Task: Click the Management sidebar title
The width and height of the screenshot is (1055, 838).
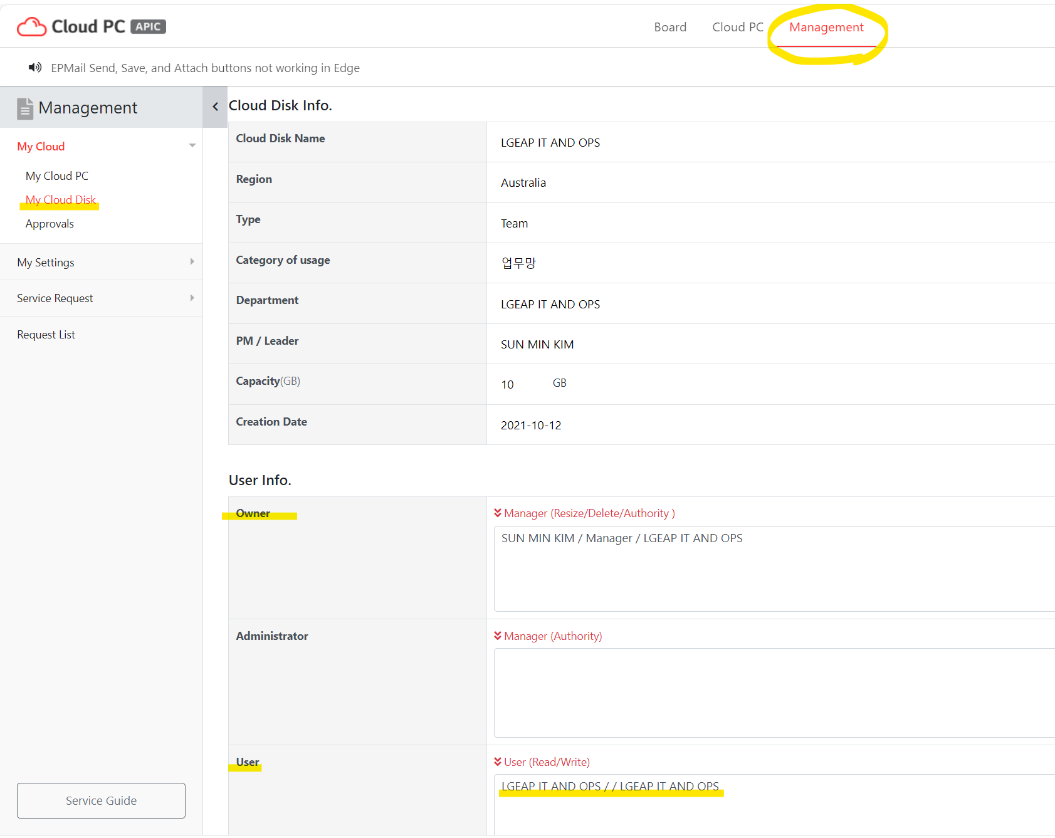Action: 88,108
